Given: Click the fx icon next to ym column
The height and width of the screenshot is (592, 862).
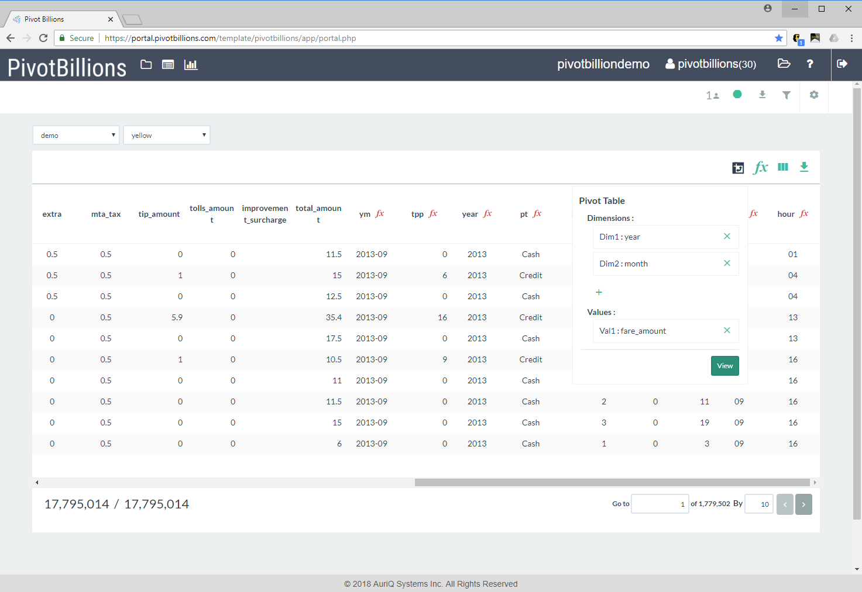Looking at the screenshot, I should (x=380, y=214).
